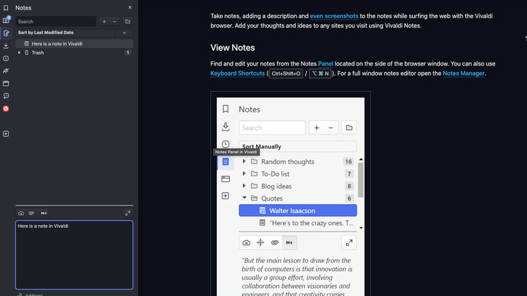Add a new web panel
The image size is (527, 296).
(x=6, y=134)
